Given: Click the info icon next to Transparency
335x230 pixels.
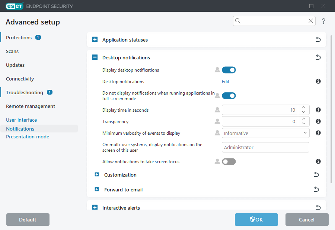Looking at the screenshot, I should click(x=318, y=121).
